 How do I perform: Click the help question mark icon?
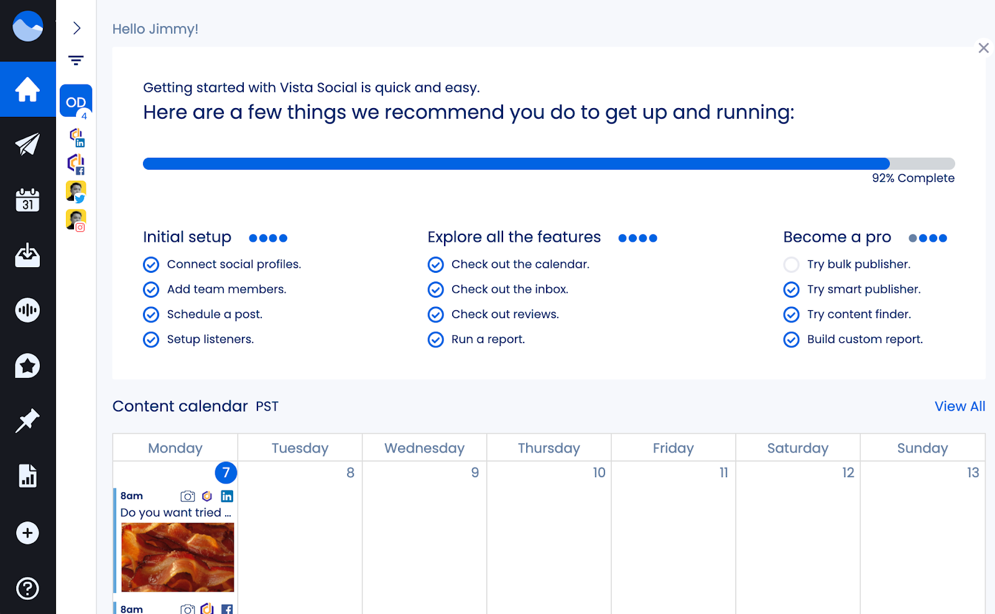tap(27, 588)
